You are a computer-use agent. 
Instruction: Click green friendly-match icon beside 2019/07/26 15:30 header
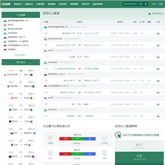click(x=45, y=63)
